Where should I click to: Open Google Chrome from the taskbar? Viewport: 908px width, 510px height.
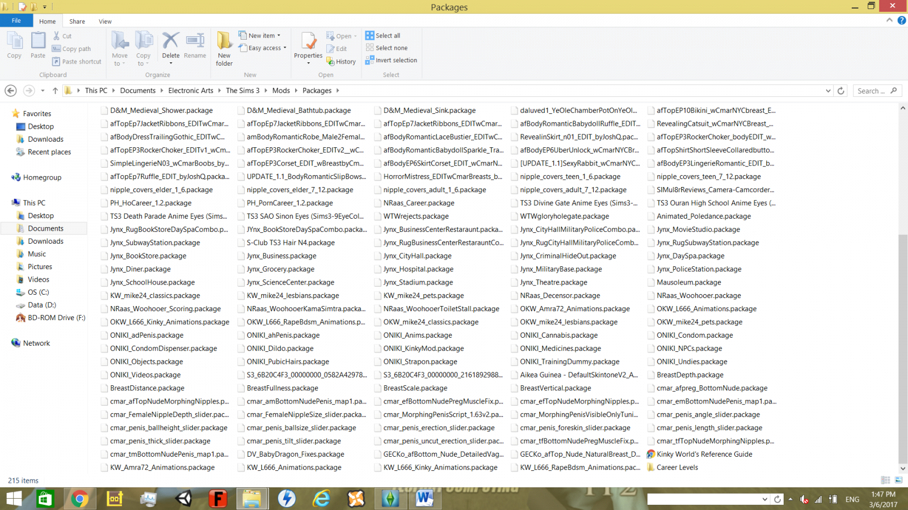click(x=79, y=499)
